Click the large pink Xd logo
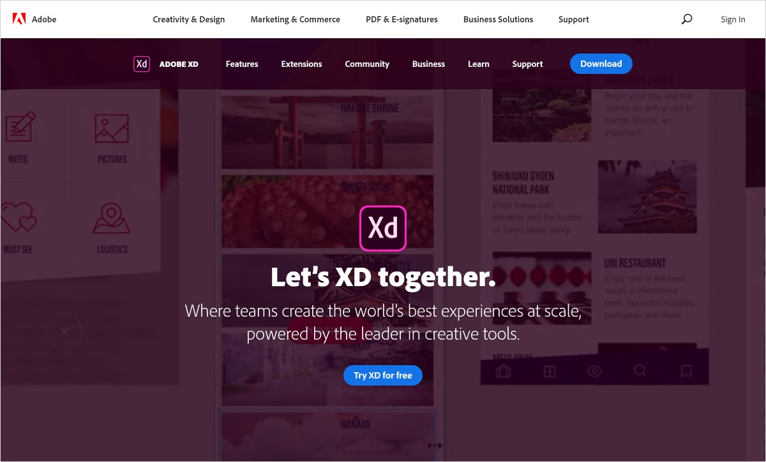This screenshot has width=766, height=462. 383,228
